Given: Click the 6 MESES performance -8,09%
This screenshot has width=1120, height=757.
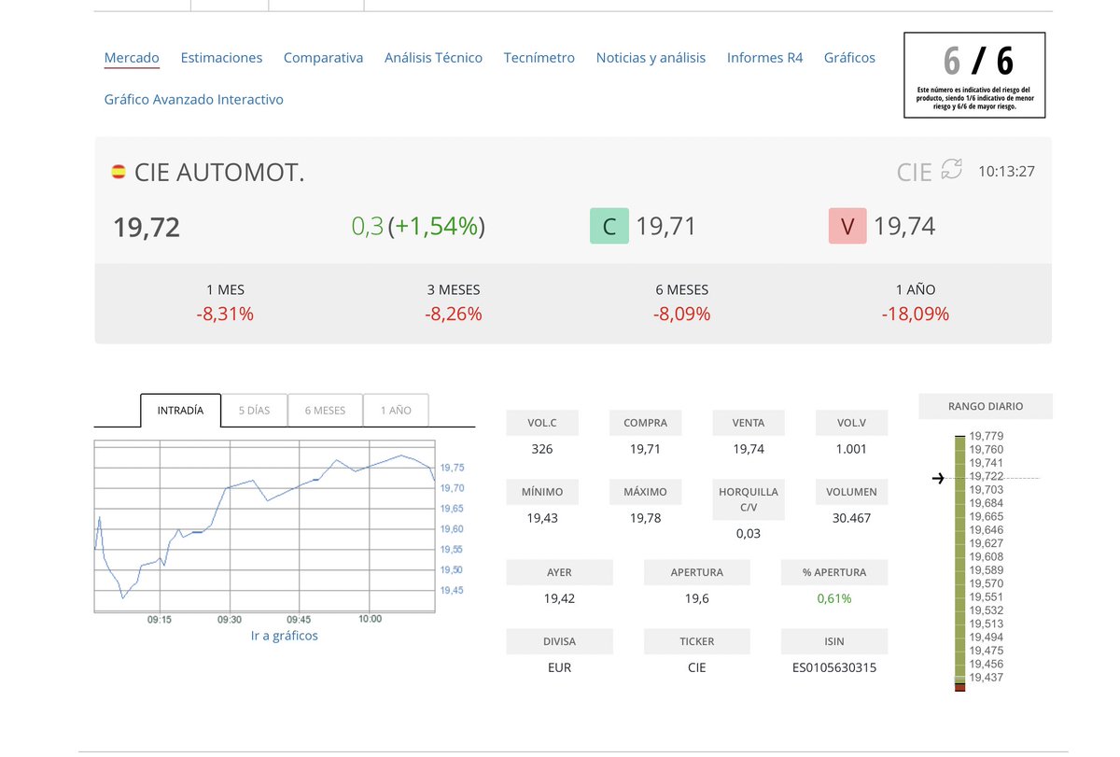Looking at the screenshot, I should (681, 315).
